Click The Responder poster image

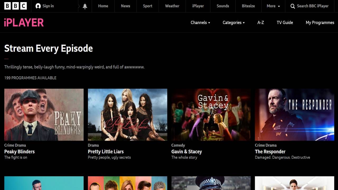point(294,115)
